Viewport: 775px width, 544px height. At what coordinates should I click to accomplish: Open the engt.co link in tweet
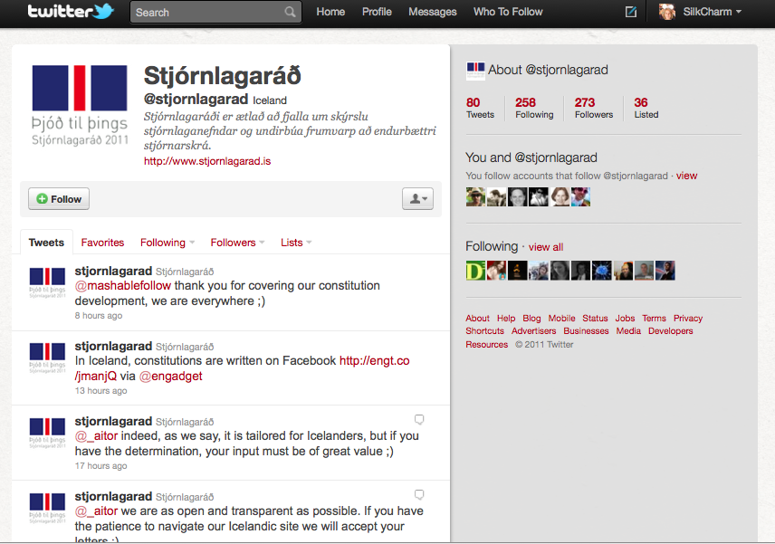coord(375,360)
